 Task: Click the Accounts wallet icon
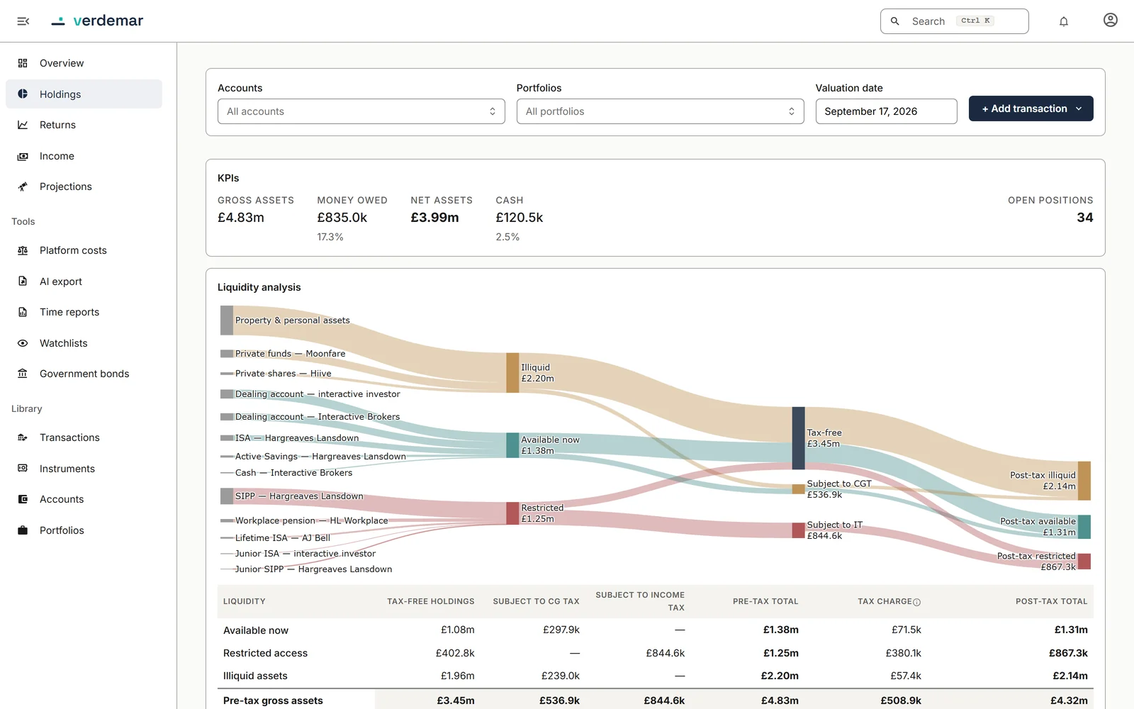click(23, 499)
